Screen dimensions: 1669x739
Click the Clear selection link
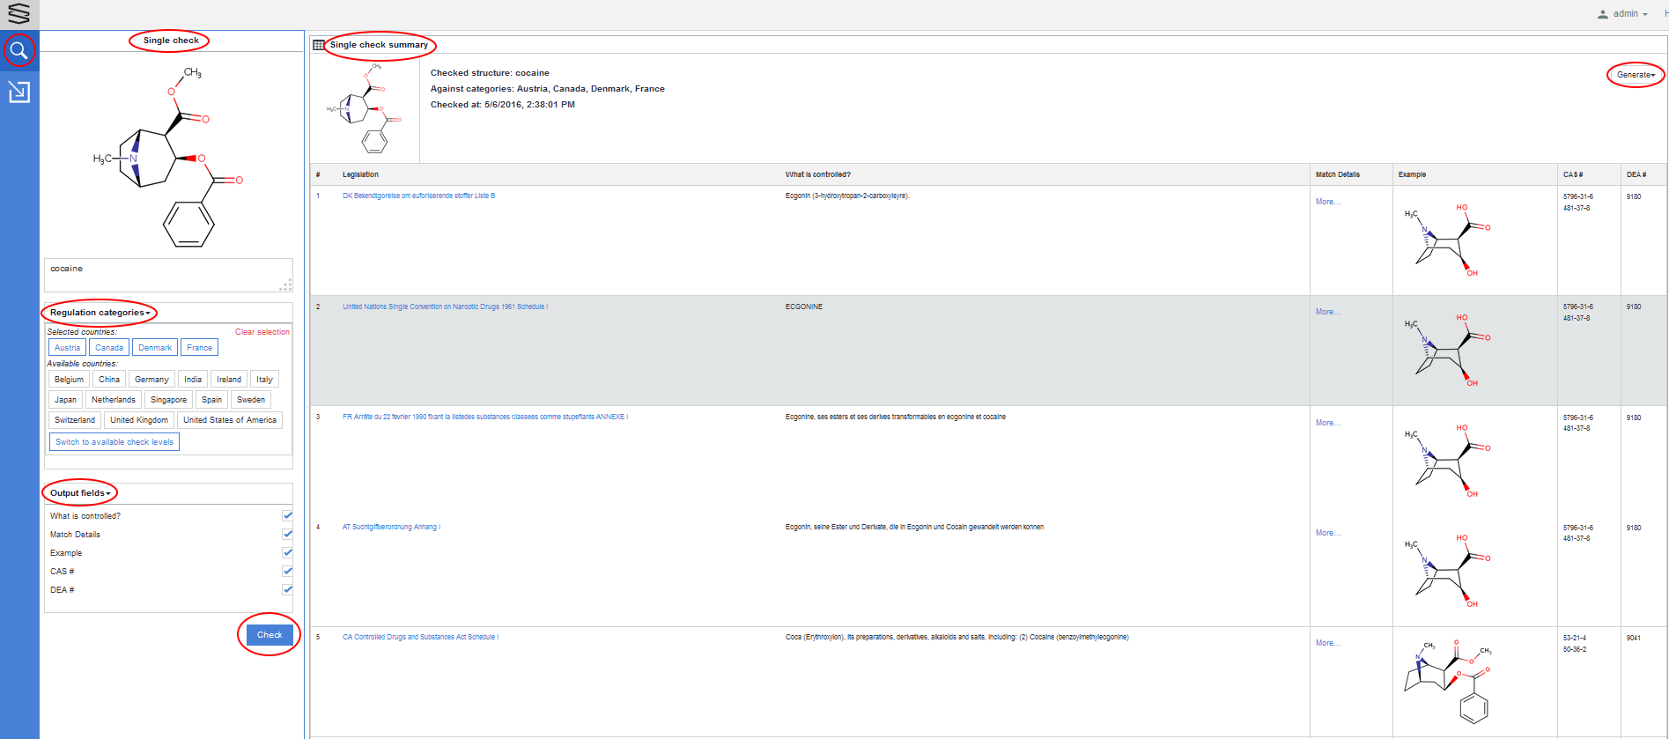point(262,332)
